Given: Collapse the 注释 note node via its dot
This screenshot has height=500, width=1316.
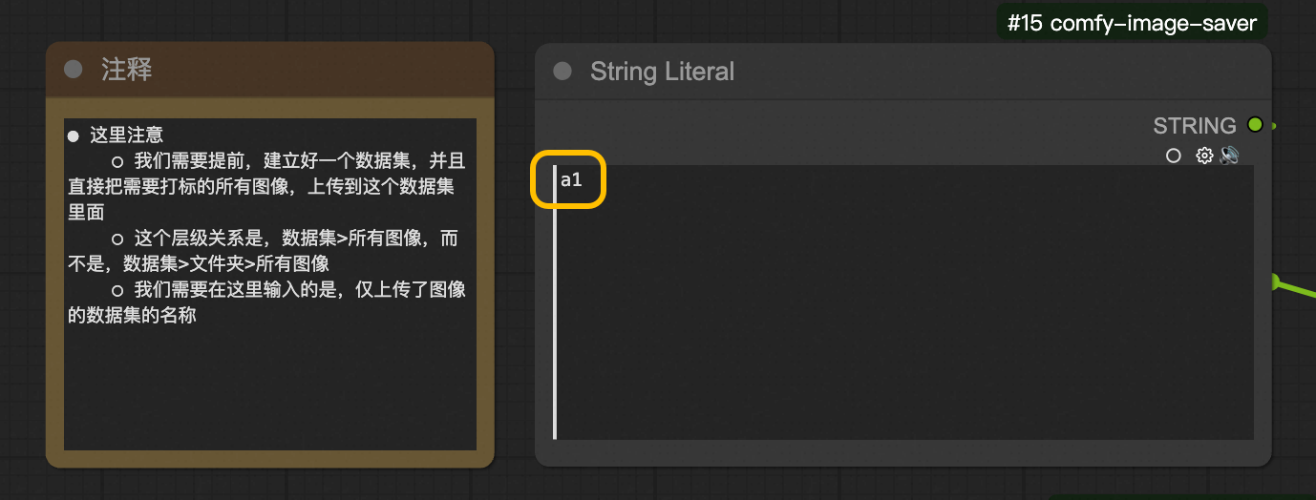Looking at the screenshot, I should pyautogui.click(x=74, y=70).
